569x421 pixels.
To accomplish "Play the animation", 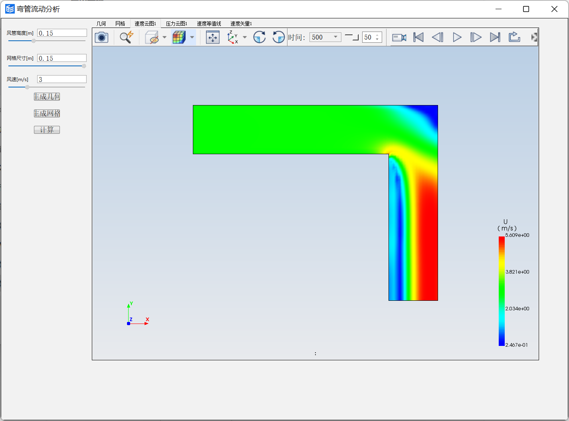I will pyautogui.click(x=457, y=38).
